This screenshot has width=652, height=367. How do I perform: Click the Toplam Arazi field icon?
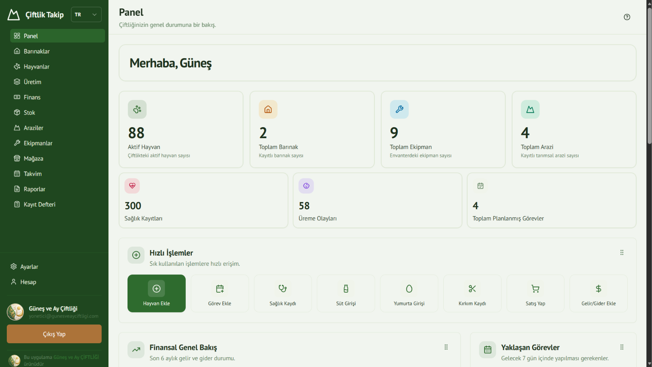530,109
